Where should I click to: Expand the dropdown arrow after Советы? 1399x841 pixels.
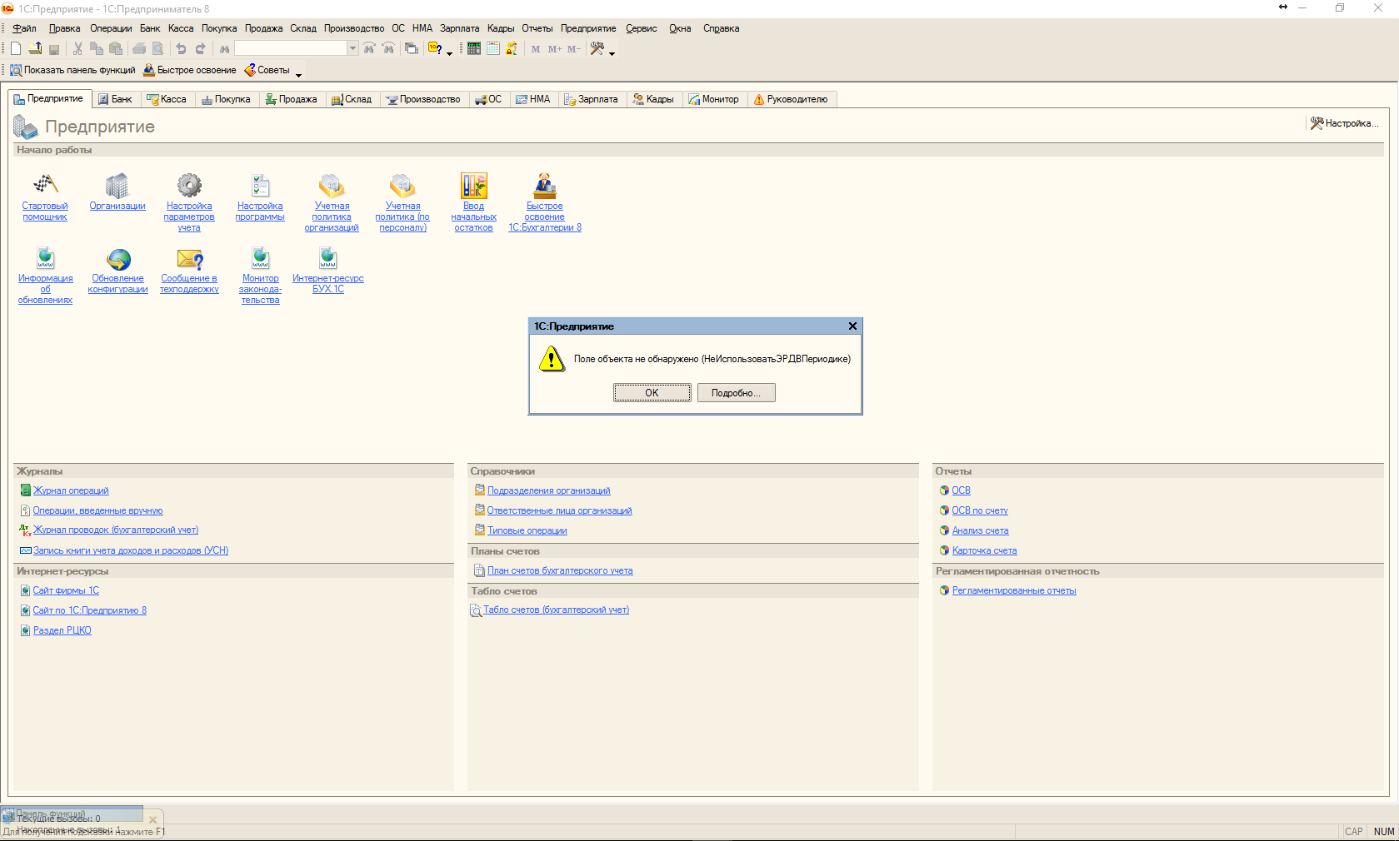[298, 74]
